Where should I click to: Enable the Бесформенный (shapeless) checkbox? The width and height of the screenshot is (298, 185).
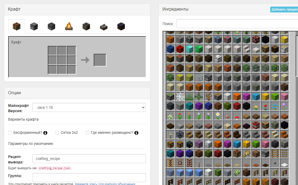coord(10,132)
